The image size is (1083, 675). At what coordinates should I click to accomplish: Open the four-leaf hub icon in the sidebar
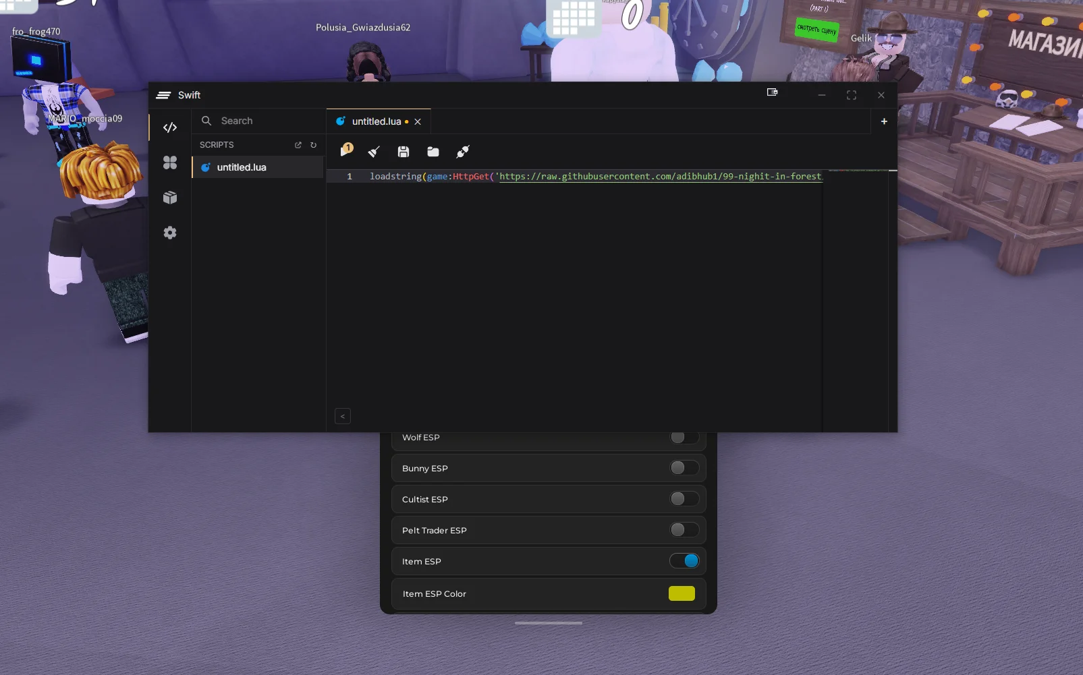tap(170, 163)
